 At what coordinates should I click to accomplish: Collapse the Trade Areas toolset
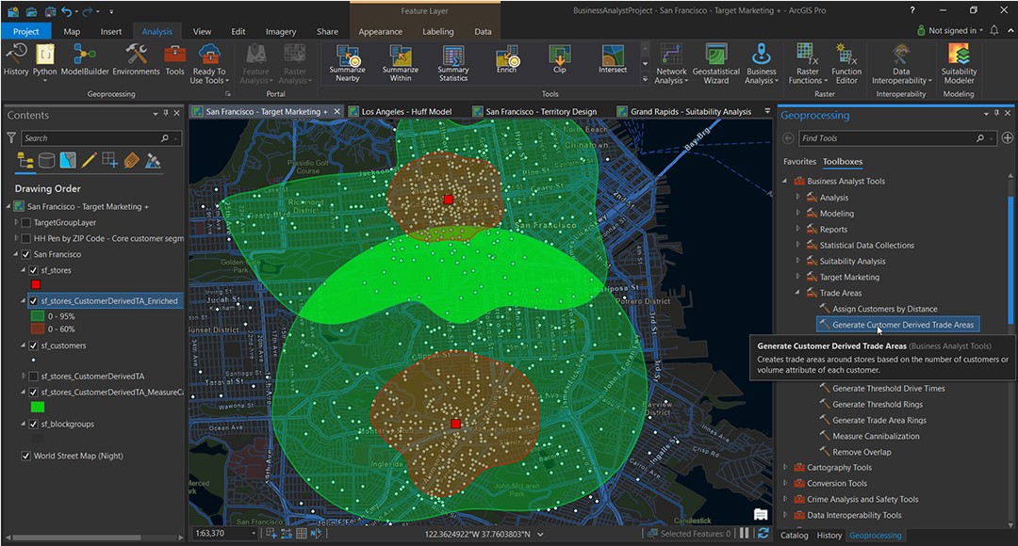pyautogui.click(x=798, y=293)
